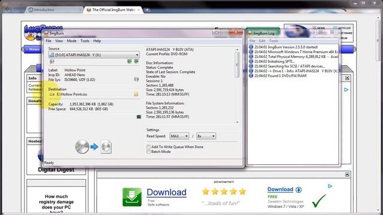Browse for the ISO destination file

(136, 94)
